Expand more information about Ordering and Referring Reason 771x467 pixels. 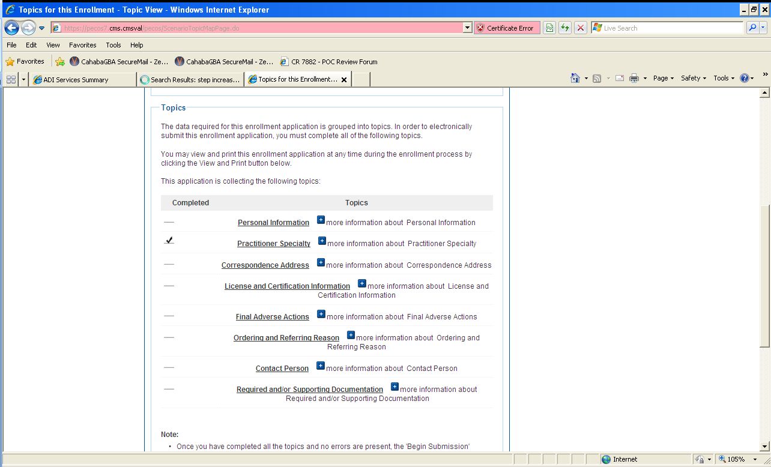351,336
